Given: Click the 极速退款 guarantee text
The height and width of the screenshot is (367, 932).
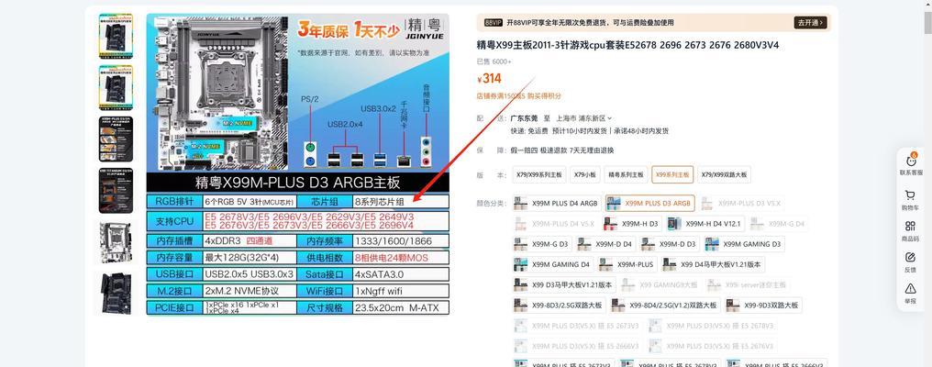Looking at the screenshot, I should 554,150.
